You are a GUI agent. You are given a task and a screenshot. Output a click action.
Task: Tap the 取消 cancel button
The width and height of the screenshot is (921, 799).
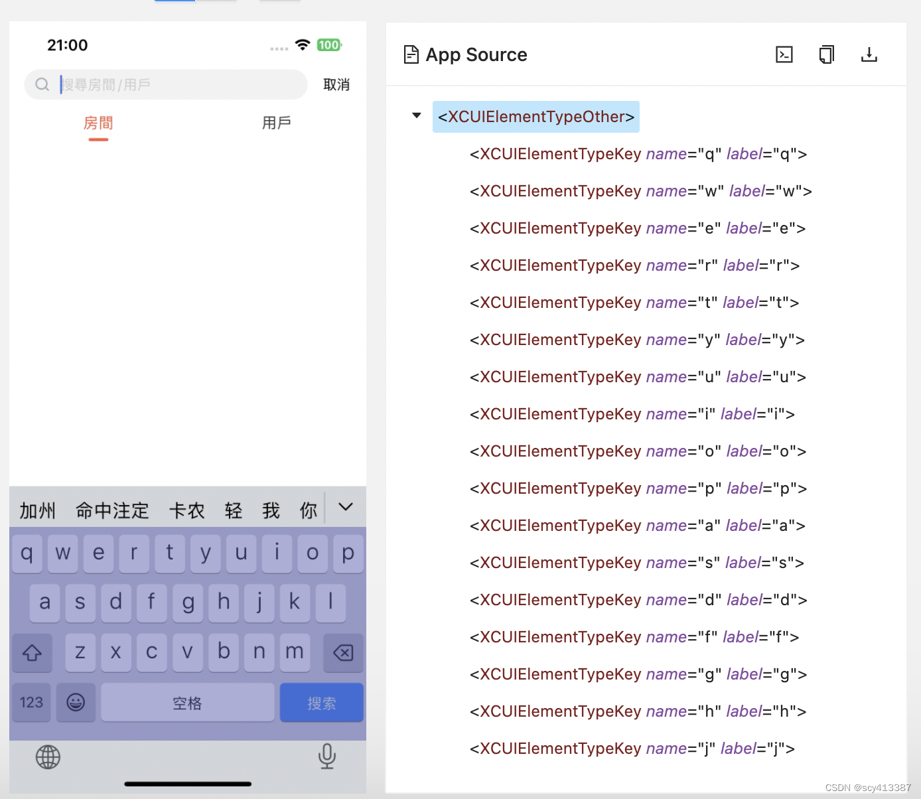(336, 84)
